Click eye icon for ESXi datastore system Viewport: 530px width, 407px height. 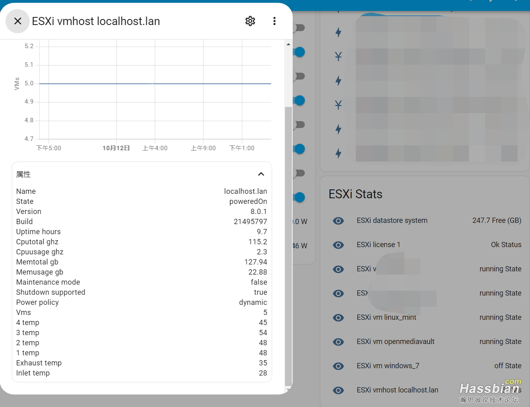click(x=338, y=221)
